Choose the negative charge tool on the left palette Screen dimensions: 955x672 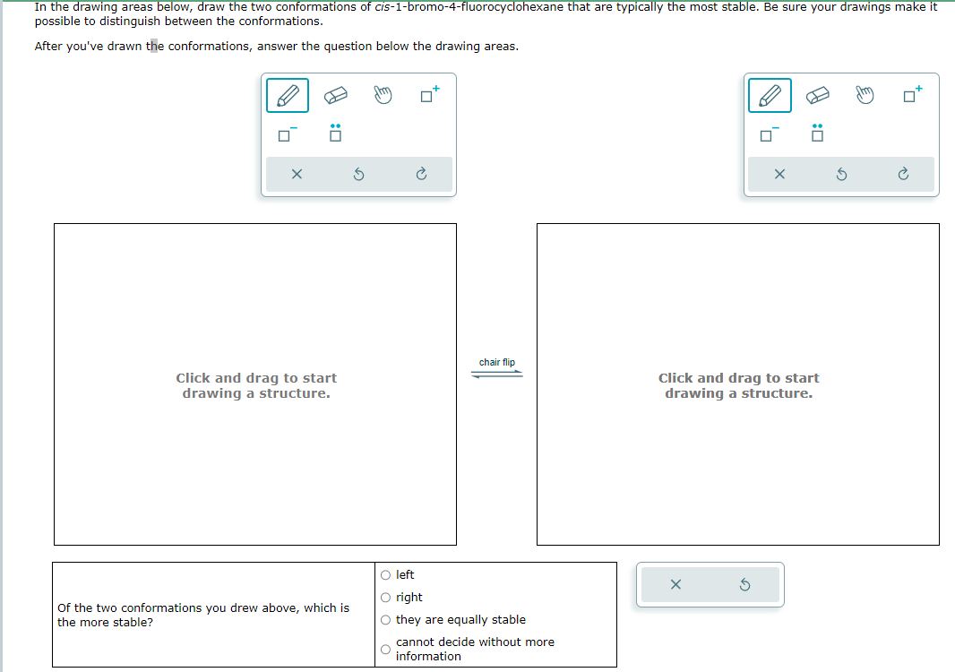tap(284, 134)
